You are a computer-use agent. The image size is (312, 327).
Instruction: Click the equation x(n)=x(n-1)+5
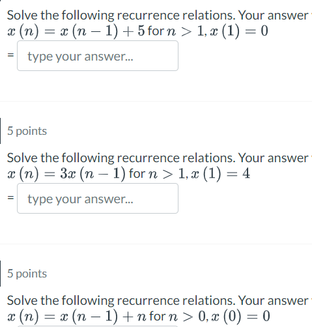76,31
